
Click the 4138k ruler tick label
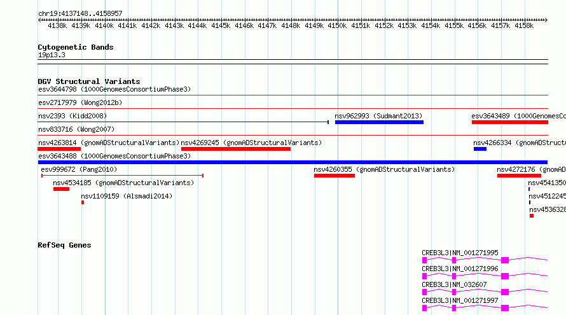point(57,25)
